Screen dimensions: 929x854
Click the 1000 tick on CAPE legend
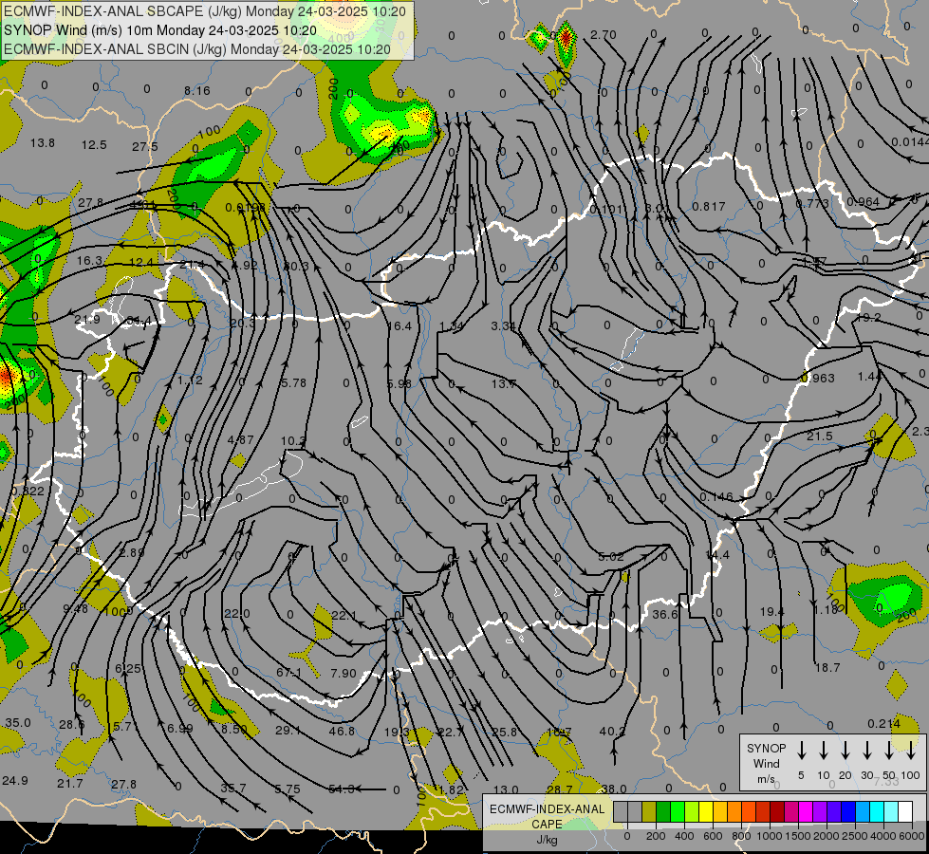[x=770, y=836]
